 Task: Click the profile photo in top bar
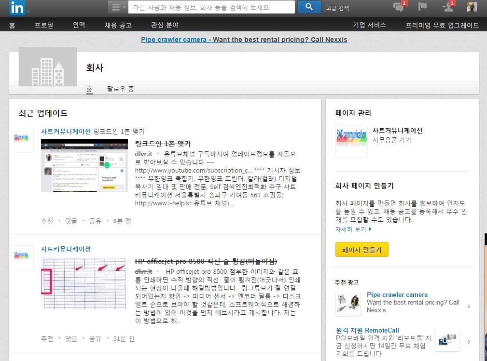pyautogui.click(x=472, y=7)
